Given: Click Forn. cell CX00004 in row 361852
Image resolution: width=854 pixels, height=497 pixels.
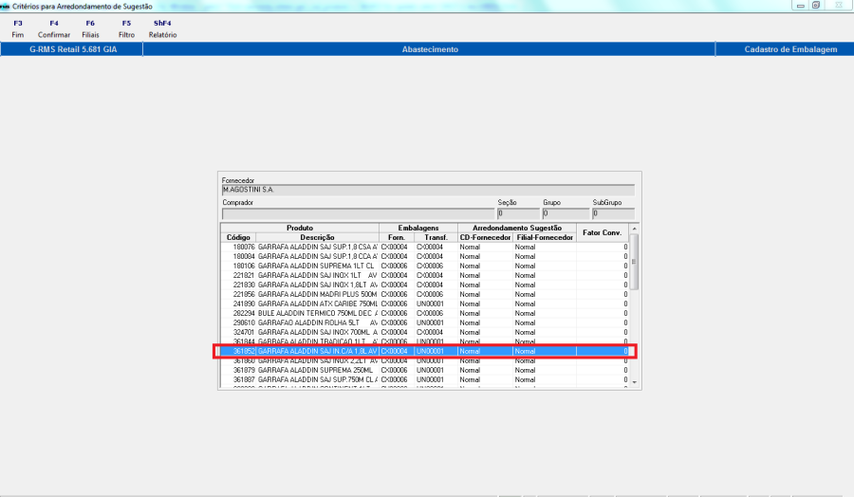Looking at the screenshot, I should tap(395, 351).
